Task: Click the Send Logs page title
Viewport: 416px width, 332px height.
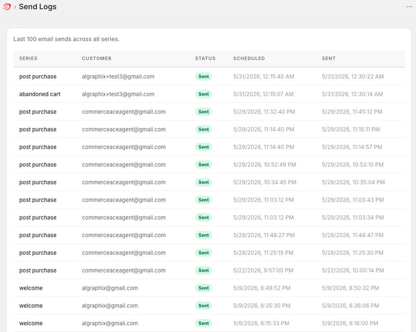Action: click(37, 7)
